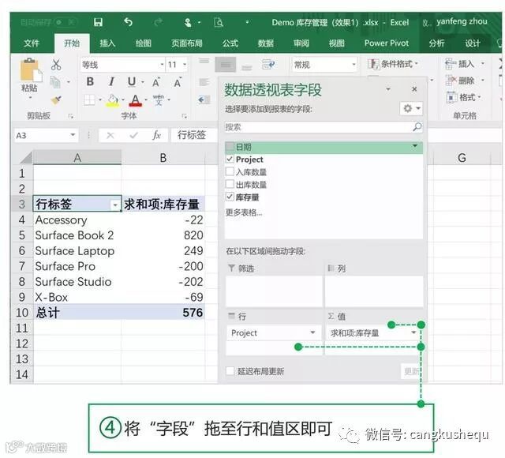Open 行标签 filter dropdown in A3
The height and width of the screenshot is (458, 505).
[x=115, y=205]
